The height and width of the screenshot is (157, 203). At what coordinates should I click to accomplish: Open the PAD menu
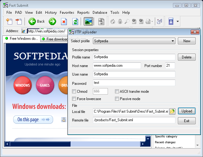click(18, 13)
